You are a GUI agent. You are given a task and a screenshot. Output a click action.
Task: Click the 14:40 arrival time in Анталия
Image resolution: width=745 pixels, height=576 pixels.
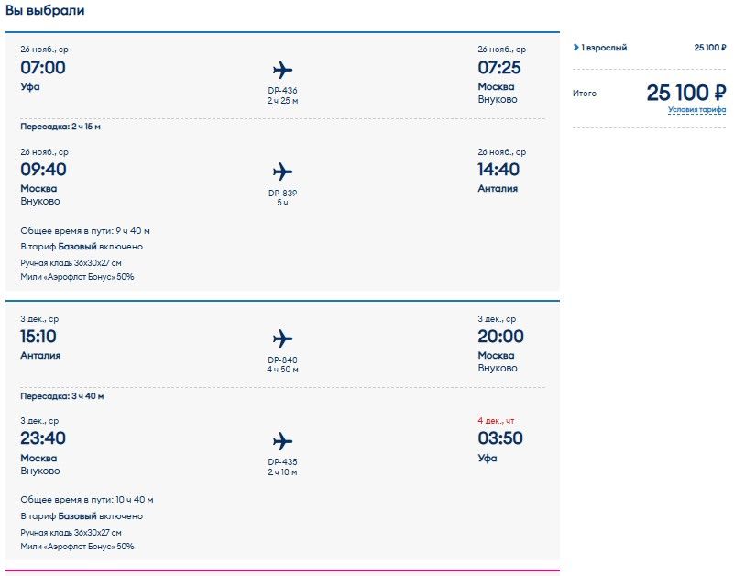point(498,170)
